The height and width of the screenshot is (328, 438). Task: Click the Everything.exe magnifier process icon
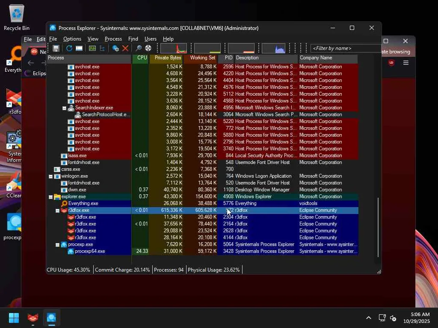coord(64,203)
